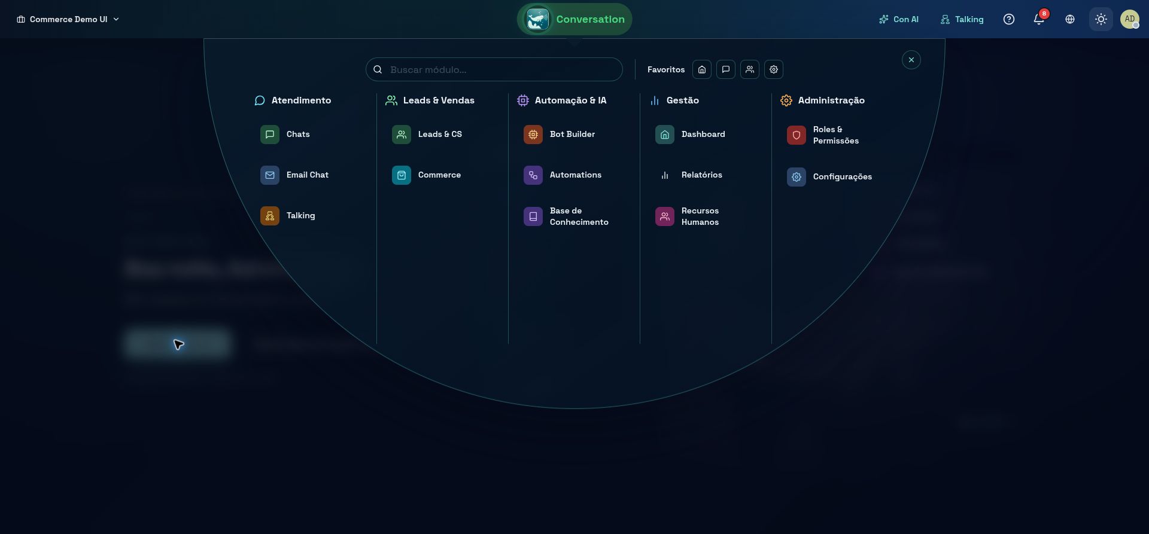Click the Recursos Humanos label
Viewport: 1149px width, 534px height.
tap(700, 216)
